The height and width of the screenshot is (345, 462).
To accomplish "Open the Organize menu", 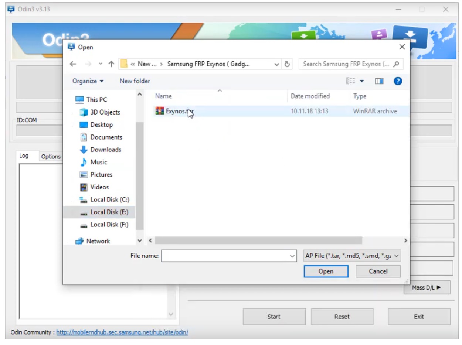I will click(88, 81).
